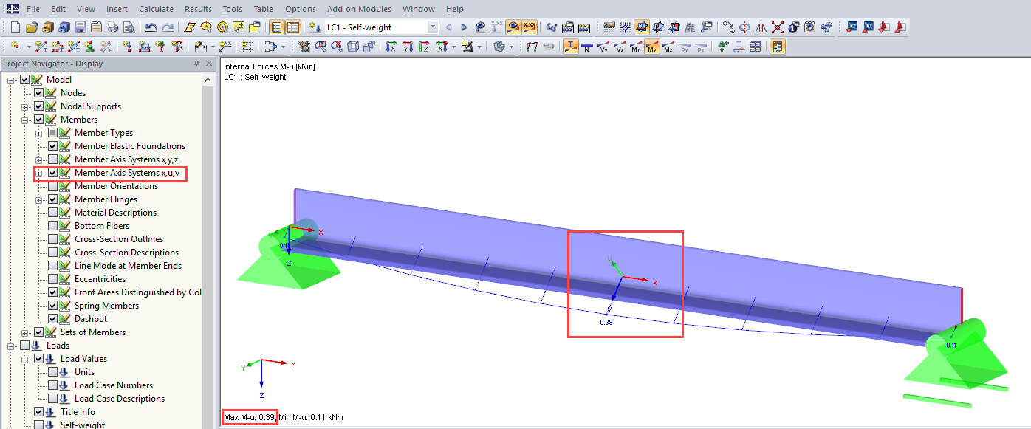Expand the Sets of Members node
1031x429 pixels.
click(x=26, y=332)
